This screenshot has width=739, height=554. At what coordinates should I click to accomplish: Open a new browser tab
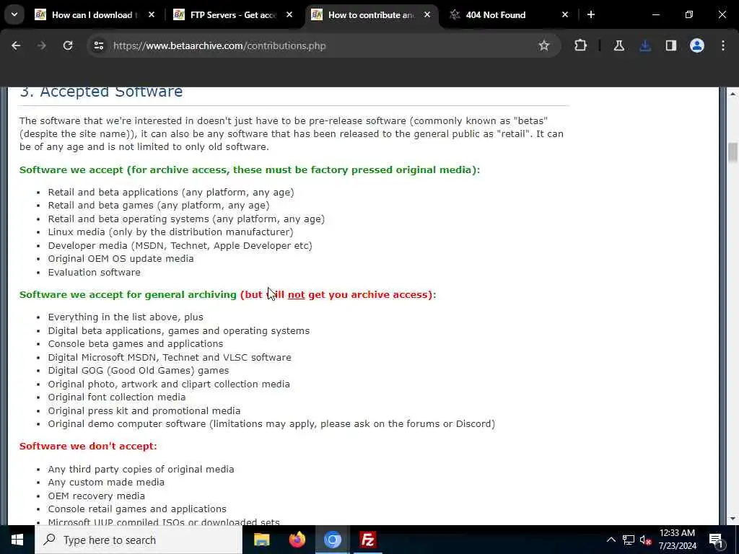(x=591, y=15)
